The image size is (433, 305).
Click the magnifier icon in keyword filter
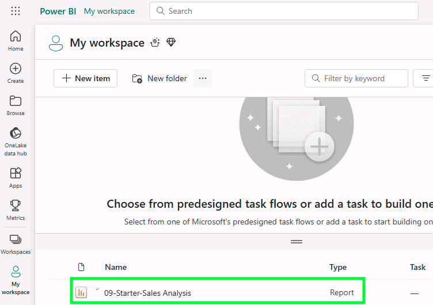pyautogui.click(x=316, y=78)
